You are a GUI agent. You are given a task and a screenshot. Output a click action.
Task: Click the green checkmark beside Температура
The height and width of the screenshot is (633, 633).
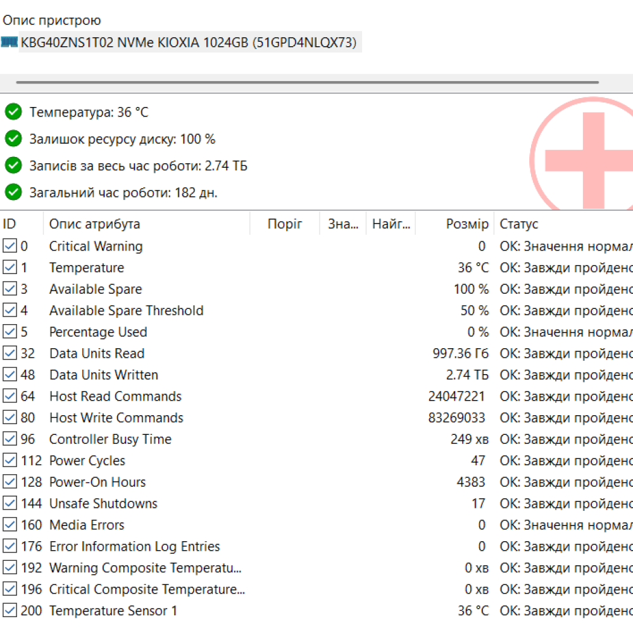coord(13,112)
